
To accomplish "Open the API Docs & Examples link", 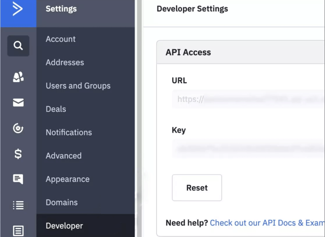I will click(x=267, y=223).
